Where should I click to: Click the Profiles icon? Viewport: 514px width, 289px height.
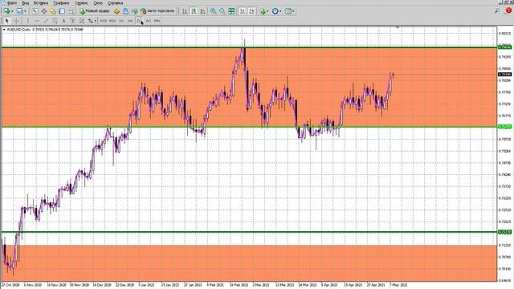tap(19, 11)
